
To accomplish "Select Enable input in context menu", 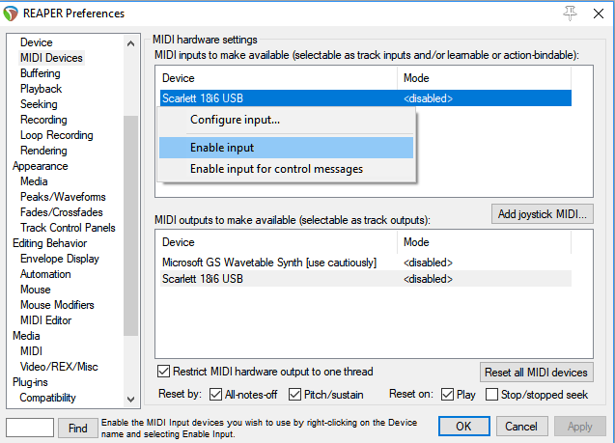I will [287, 148].
